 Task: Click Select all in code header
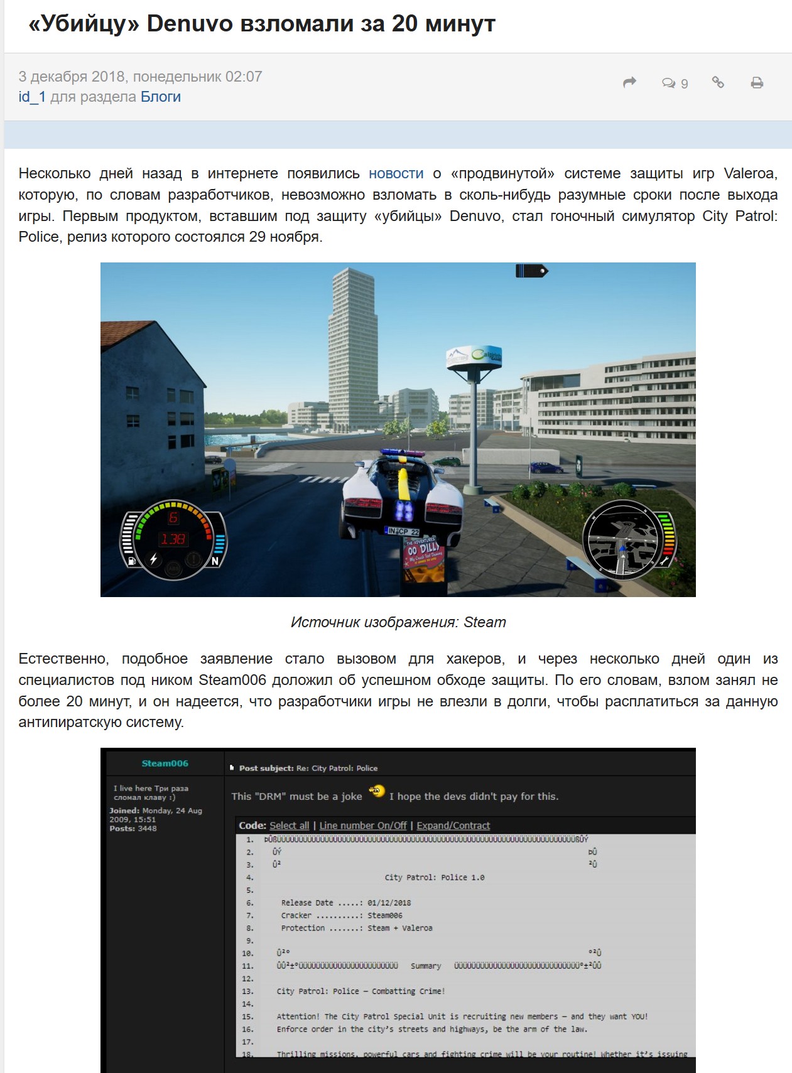point(289,826)
